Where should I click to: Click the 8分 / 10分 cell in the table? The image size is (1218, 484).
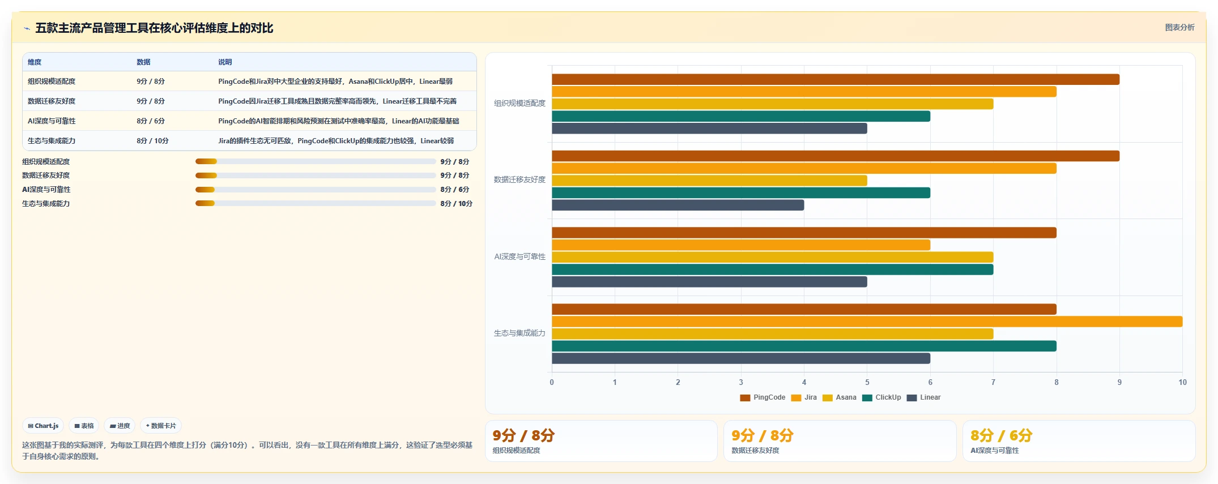pyautogui.click(x=152, y=141)
